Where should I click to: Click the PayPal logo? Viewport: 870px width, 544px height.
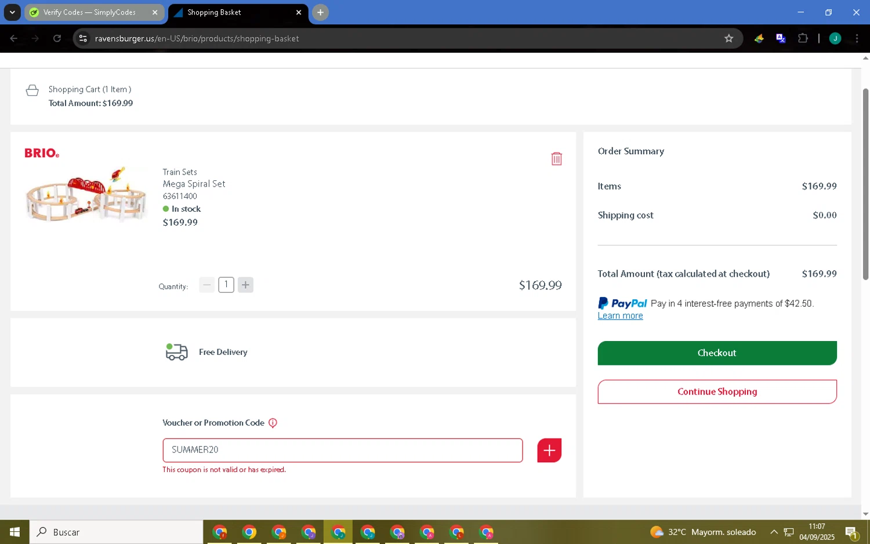click(622, 303)
